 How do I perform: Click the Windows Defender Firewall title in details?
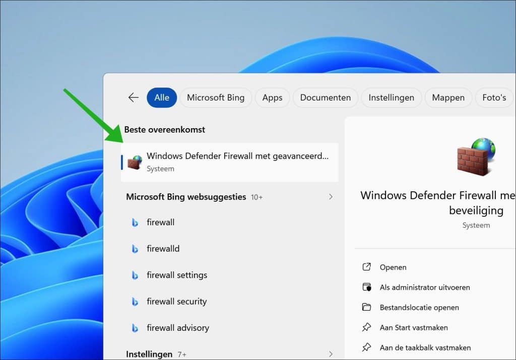438,203
